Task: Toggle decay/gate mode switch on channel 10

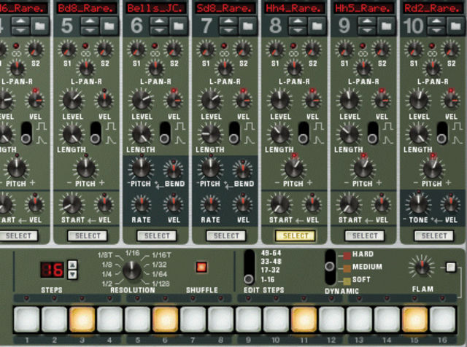Action: 442,133
